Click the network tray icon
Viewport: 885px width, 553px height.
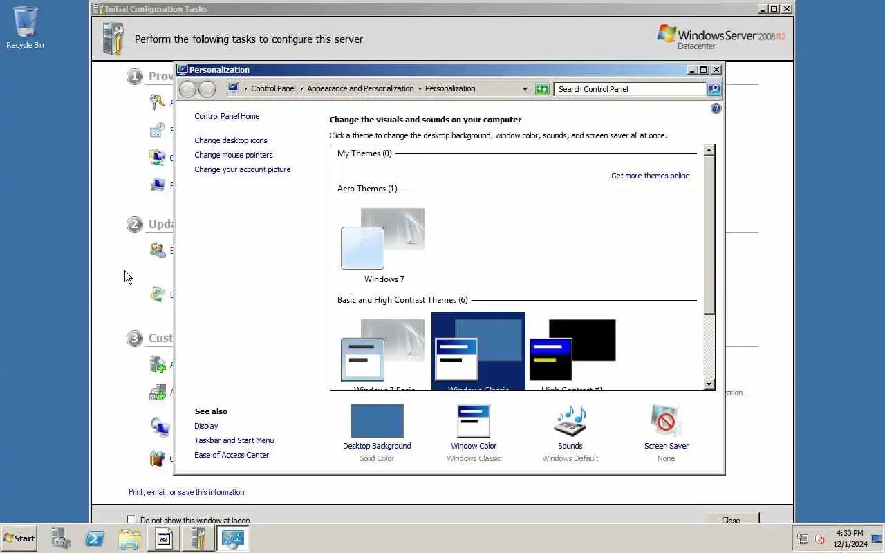[803, 538]
